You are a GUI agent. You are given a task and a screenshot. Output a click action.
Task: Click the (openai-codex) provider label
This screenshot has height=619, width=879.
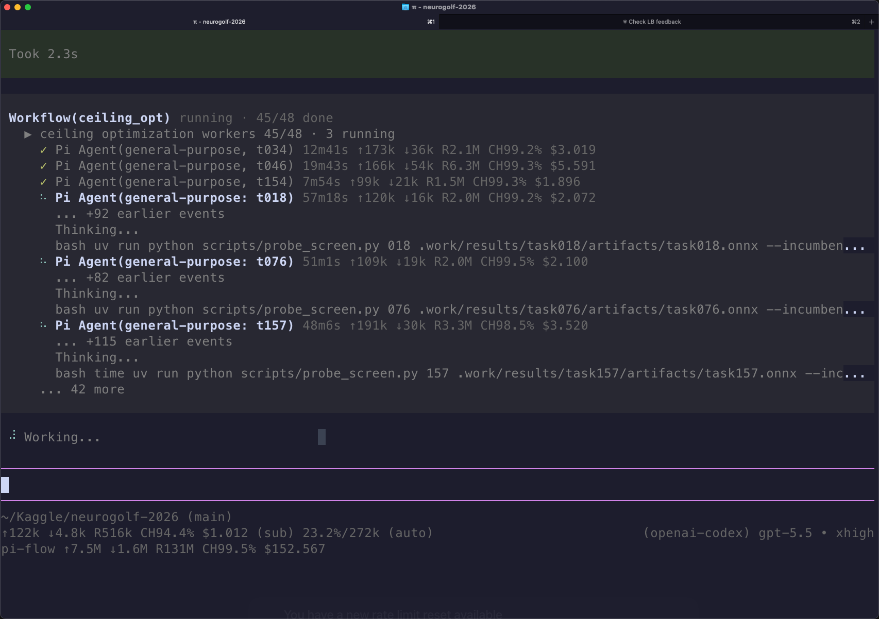pyautogui.click(x=696, y=533)
